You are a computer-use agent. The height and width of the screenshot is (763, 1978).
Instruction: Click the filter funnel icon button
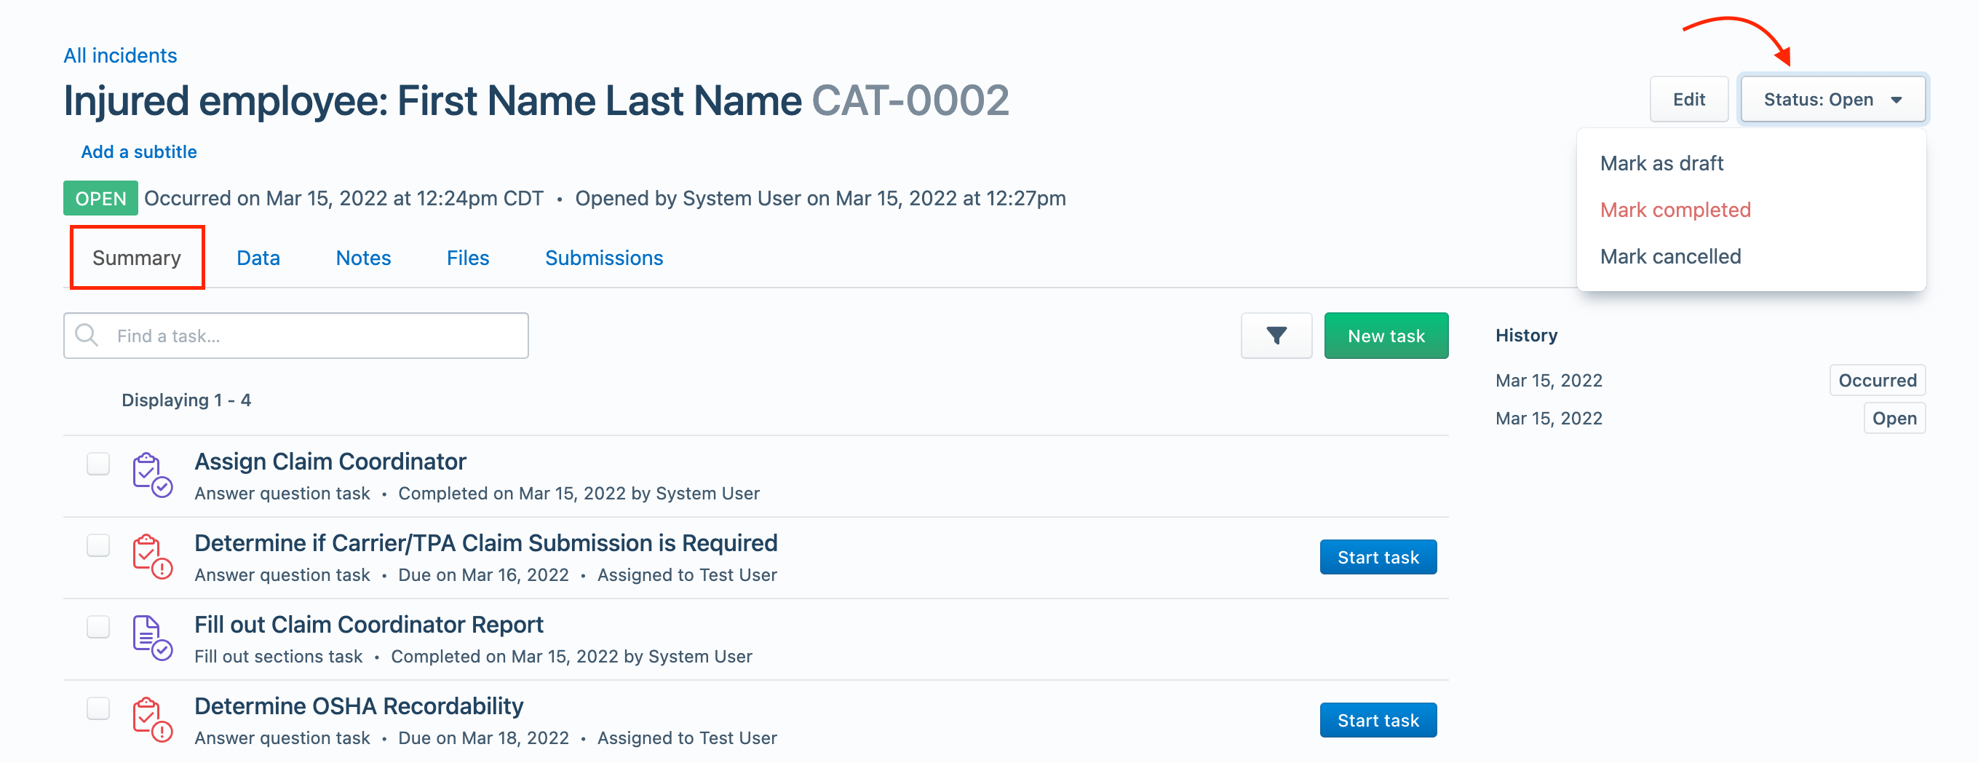(1276, 336)
